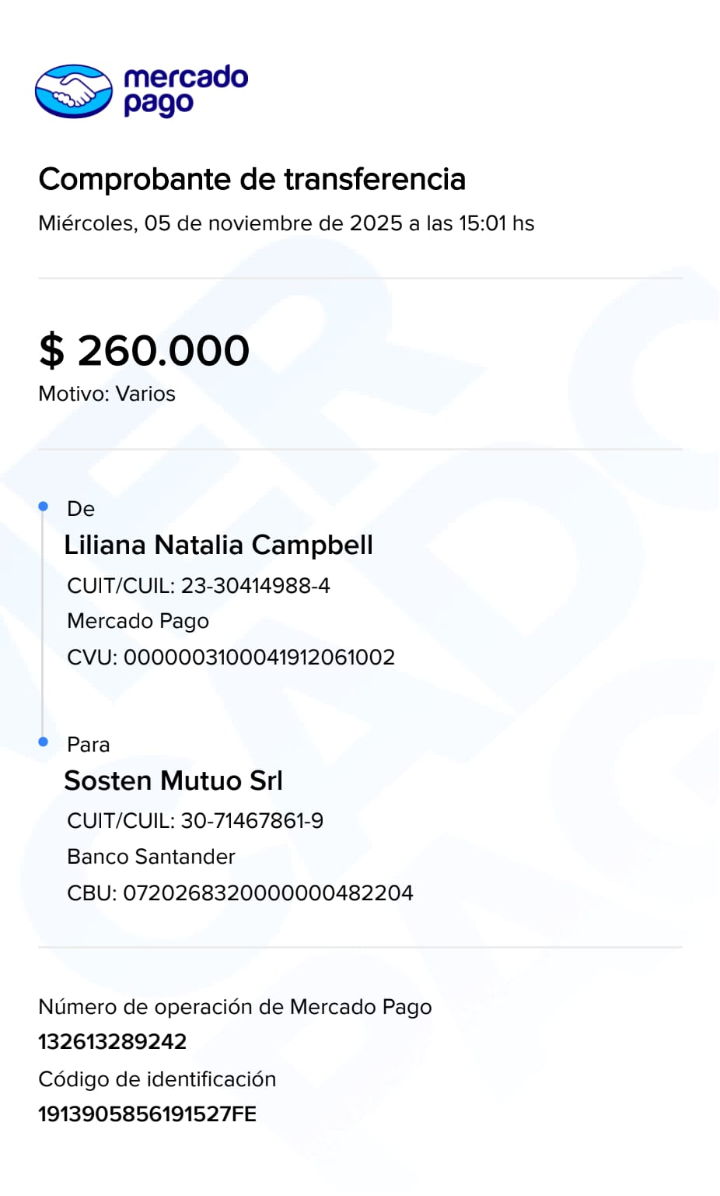This screenshot has width=720, height=1196.
Task: Select sender name Liliana Natalia Campbell
Action: pos(218,545)
